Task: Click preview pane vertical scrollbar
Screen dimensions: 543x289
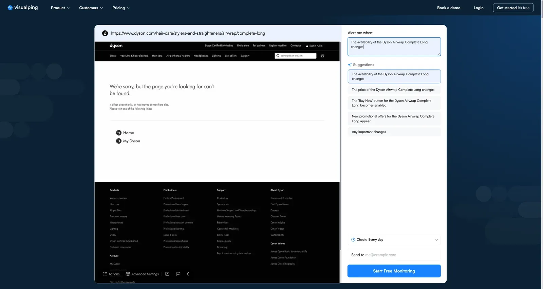Action: click(x=340, y=146)
